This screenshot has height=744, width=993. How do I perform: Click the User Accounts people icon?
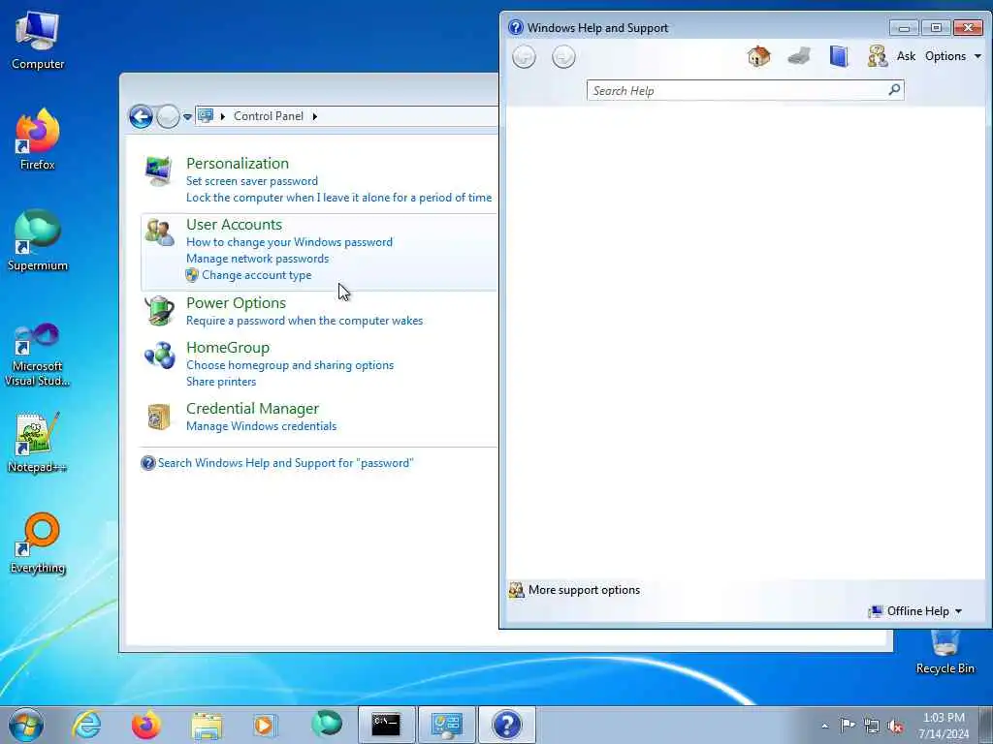click(x=160, y=232)
